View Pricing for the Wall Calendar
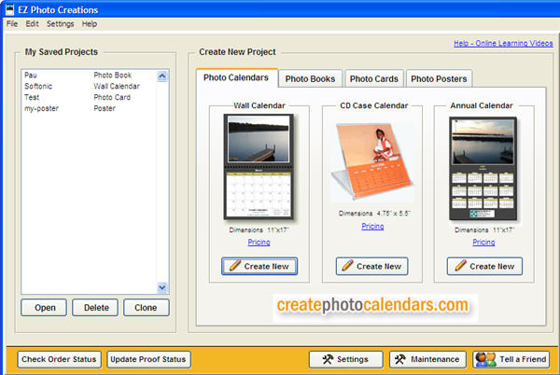 point(259,243)
